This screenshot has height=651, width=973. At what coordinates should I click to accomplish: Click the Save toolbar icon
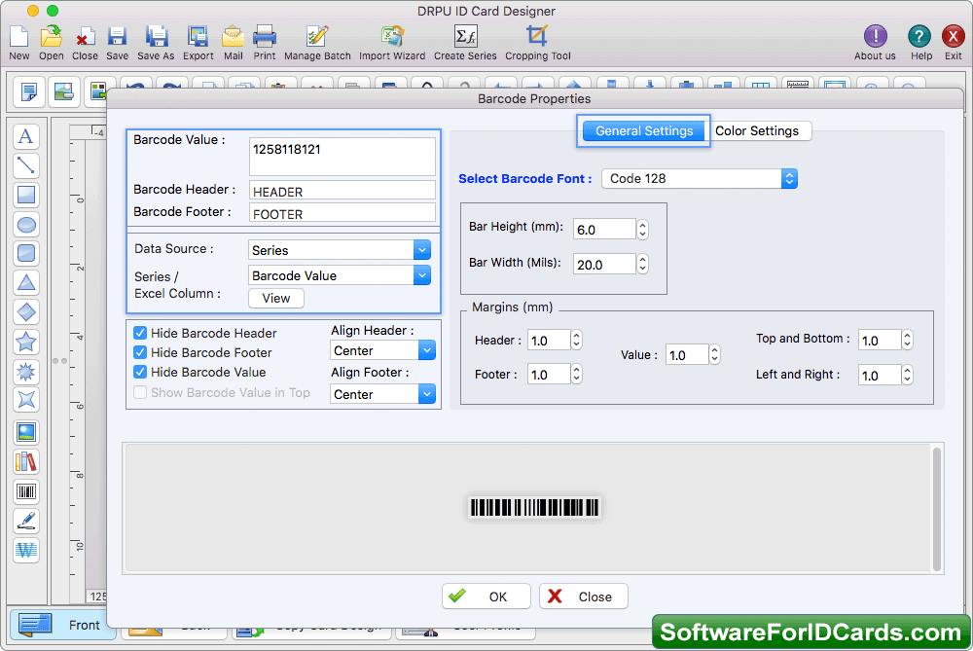coord(117,42)
